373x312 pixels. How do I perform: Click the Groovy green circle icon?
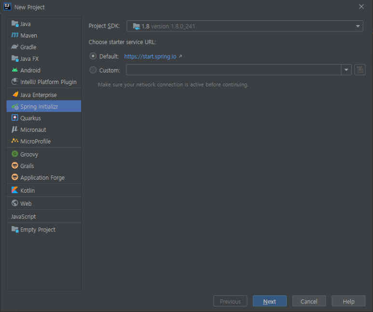tap(15, 154)
